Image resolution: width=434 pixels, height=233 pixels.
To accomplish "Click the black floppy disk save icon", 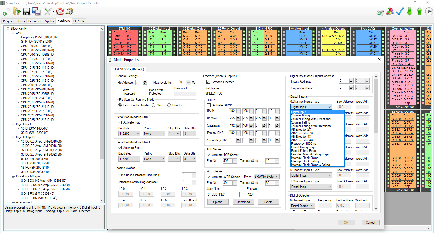I will click(x=26, y=11).
